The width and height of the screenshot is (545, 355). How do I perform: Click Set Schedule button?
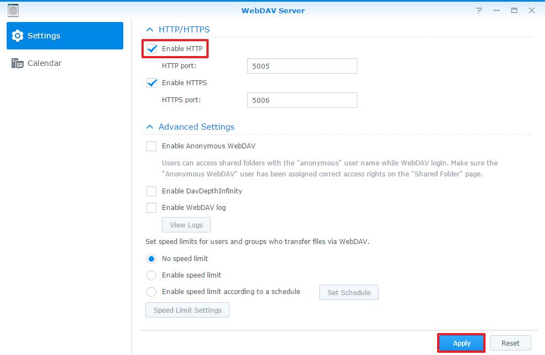[x=349, y=292]
